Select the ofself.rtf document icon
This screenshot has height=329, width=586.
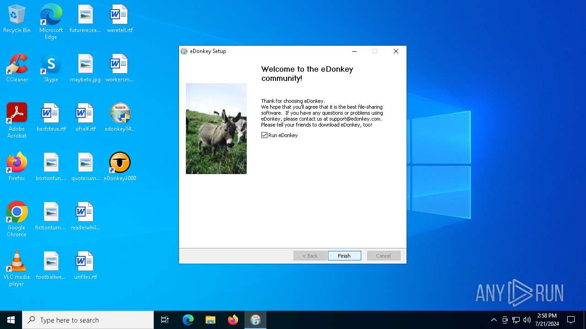click(x=85, y=118)
